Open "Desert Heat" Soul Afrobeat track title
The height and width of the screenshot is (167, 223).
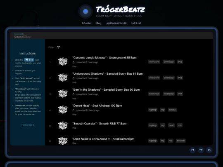pyautogui.click(x=97, y=106)
